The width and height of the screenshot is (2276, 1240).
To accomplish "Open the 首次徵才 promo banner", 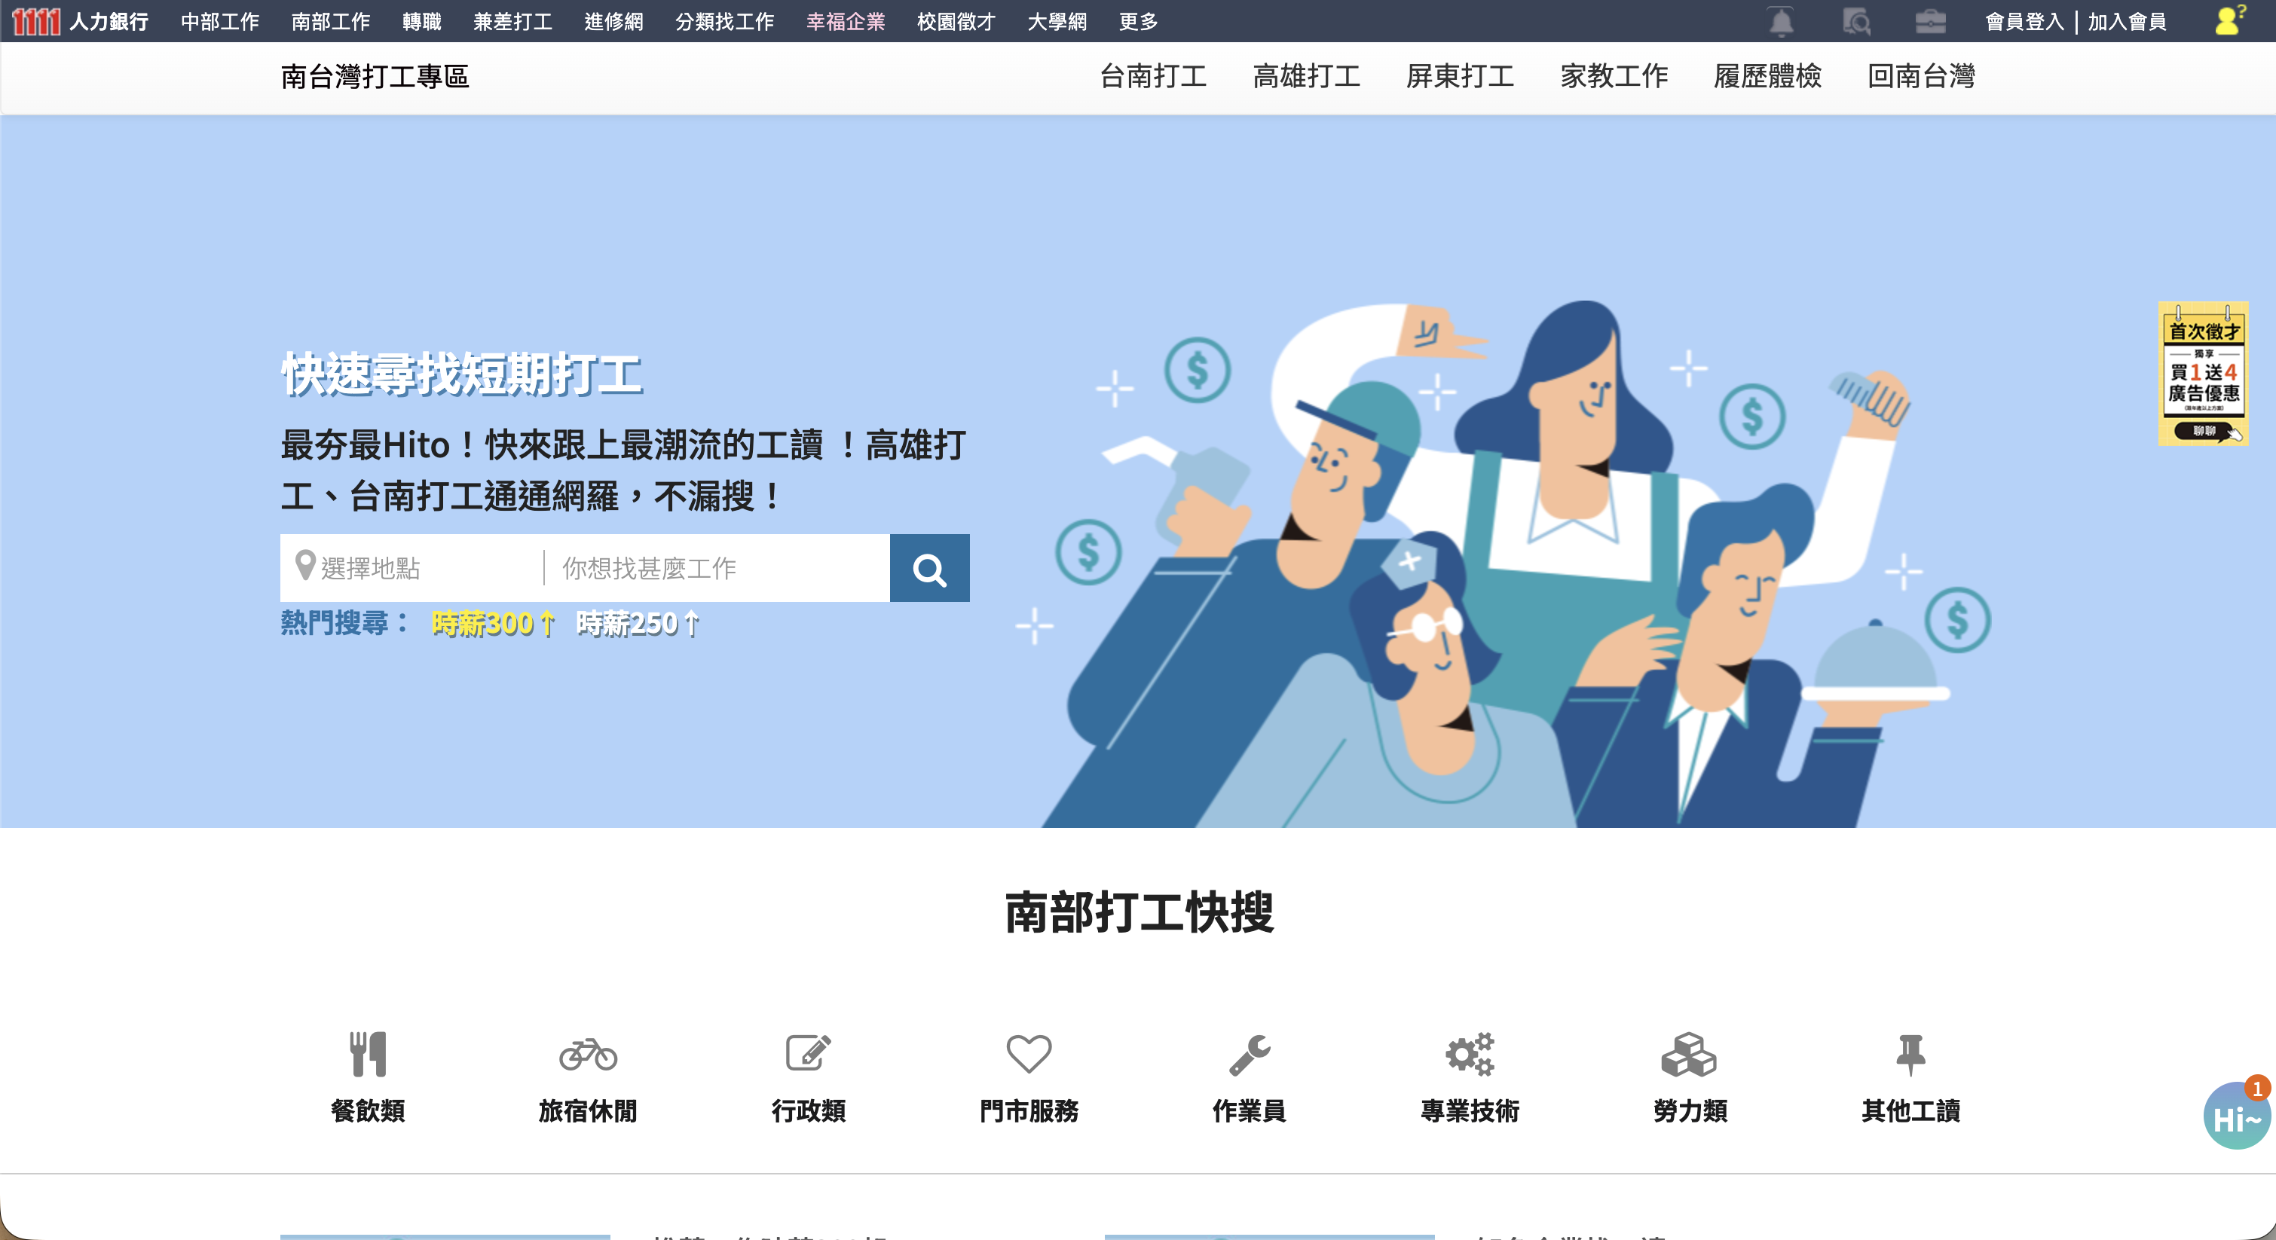I will point(2203,374).
